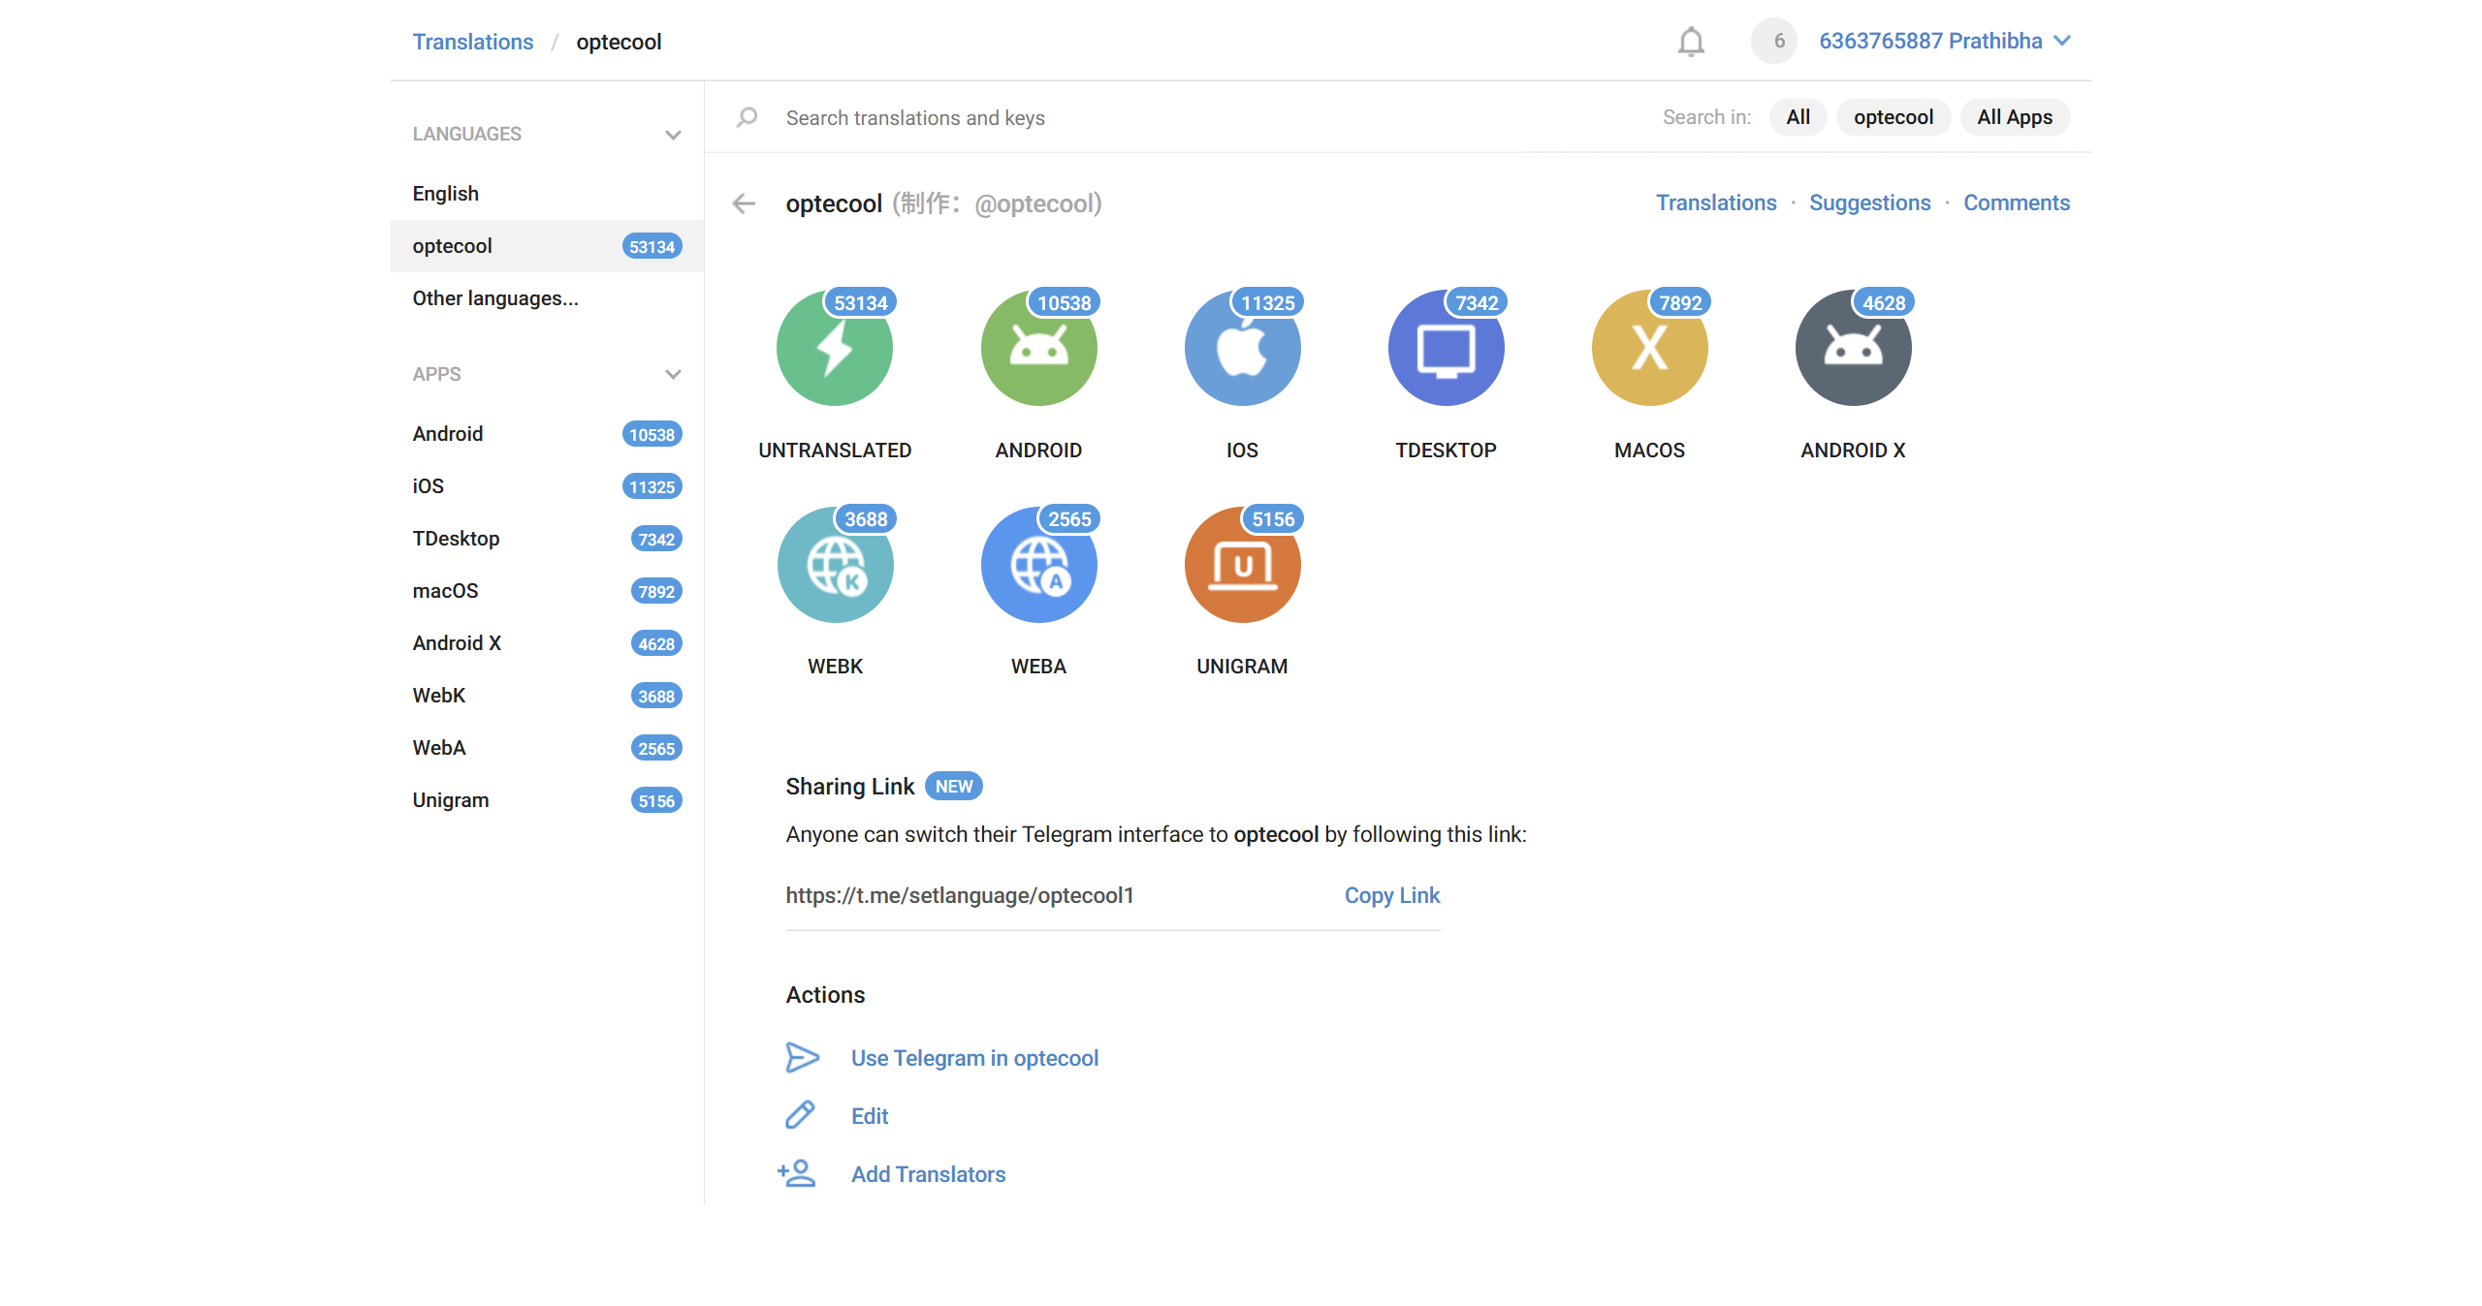Open the macOS X icon
The image size is (2482, 1306).
(1649, 349)
